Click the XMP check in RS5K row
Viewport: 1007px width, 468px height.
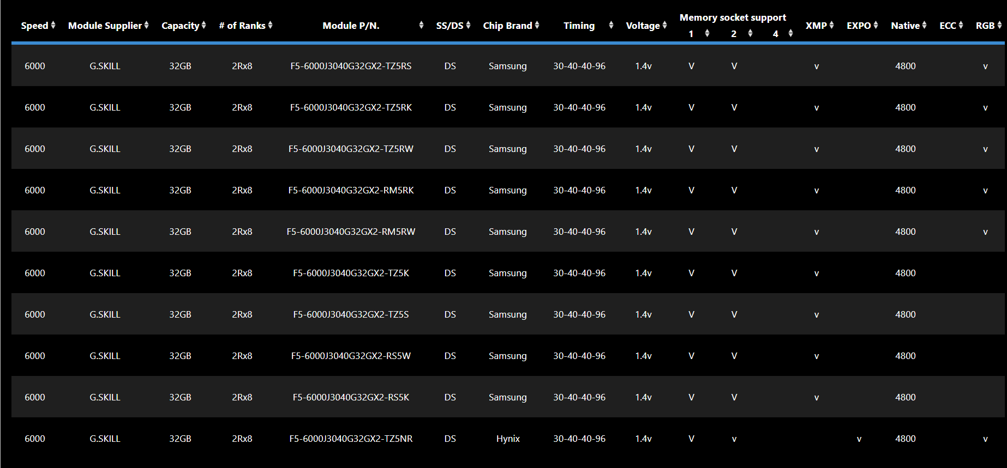817,398
